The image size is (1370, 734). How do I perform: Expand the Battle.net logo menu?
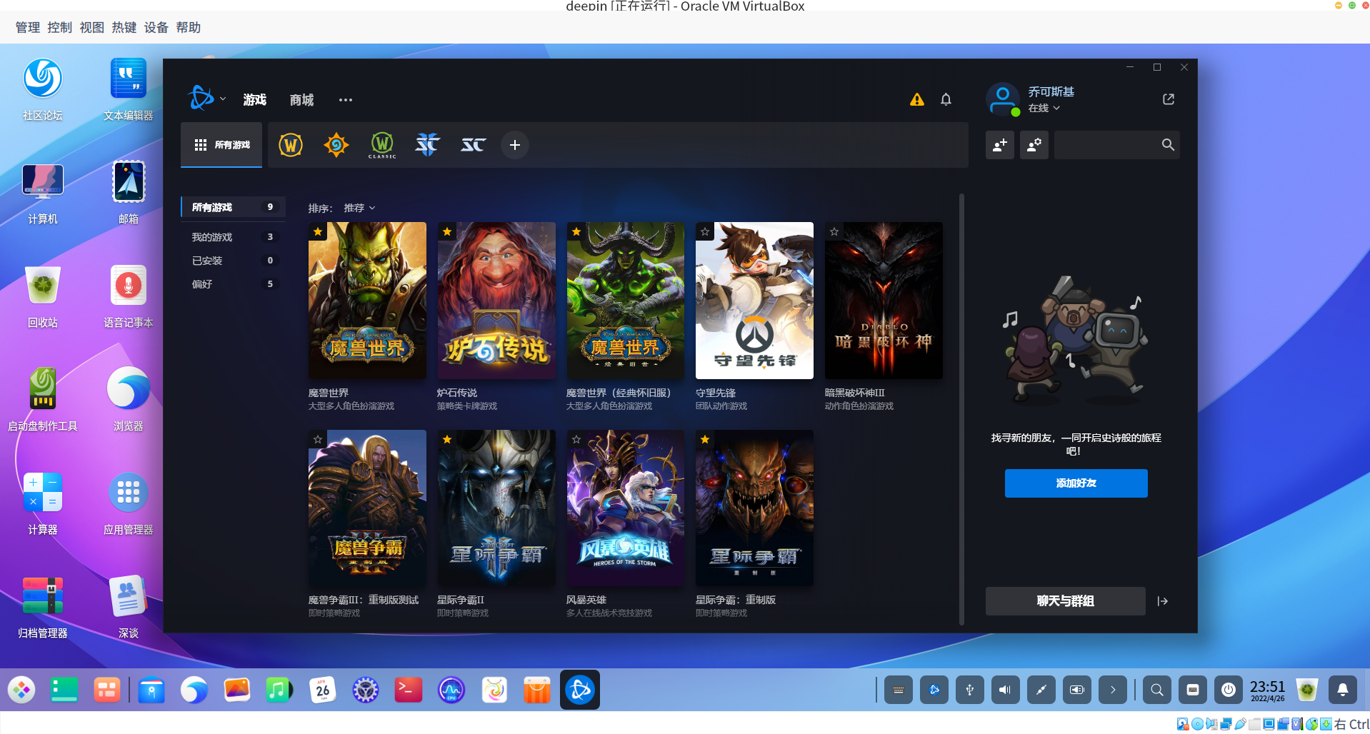pyautogui.click(x=207, y=99)
